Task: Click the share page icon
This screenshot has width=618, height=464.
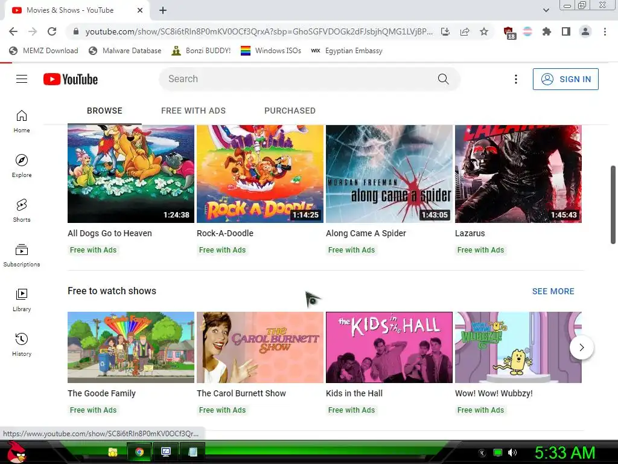Action: [465, 31]
